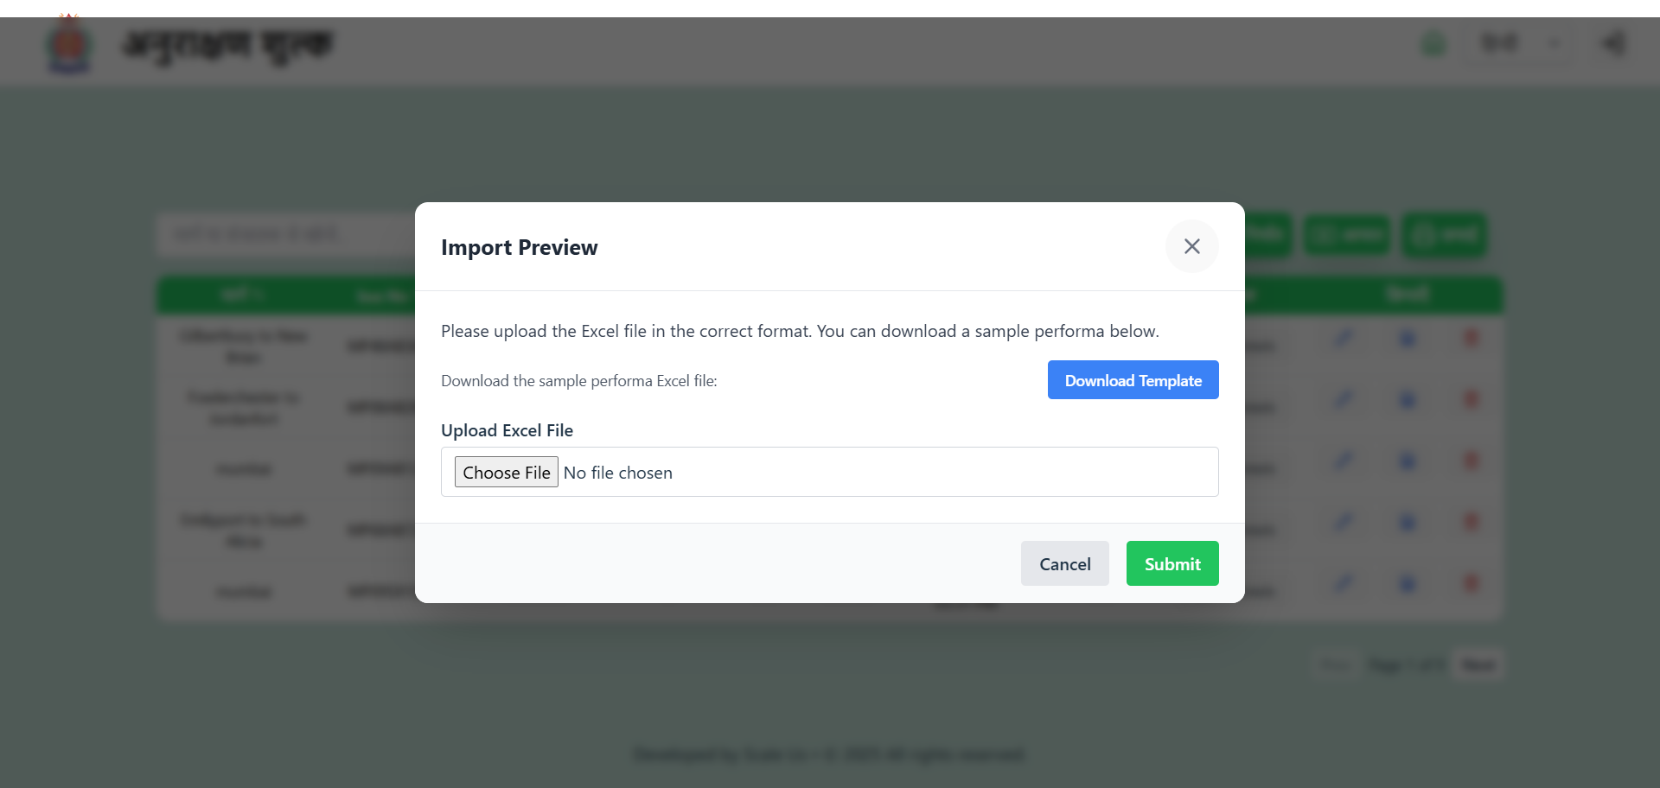
Task: Click the pencil edit icon in first table row
Action: pyautogui.click(x=1343, y=339)
